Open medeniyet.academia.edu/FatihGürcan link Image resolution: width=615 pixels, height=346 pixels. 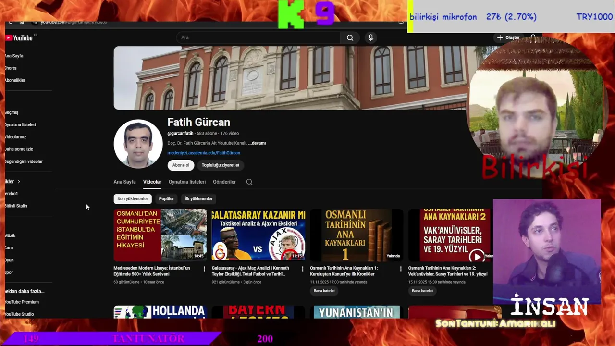204,153
